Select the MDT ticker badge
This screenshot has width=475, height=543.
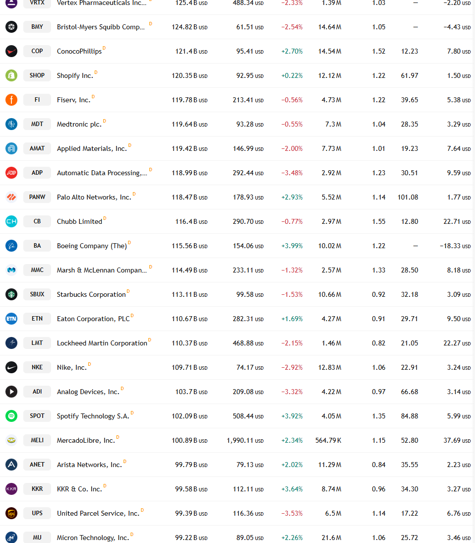click(37, 124)
